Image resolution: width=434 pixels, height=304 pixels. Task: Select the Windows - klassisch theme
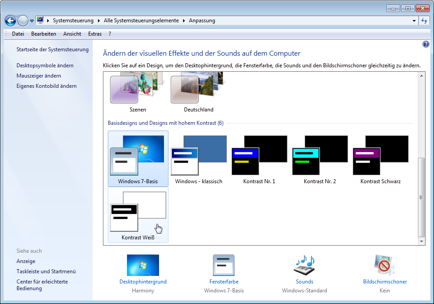coord(198,159)
